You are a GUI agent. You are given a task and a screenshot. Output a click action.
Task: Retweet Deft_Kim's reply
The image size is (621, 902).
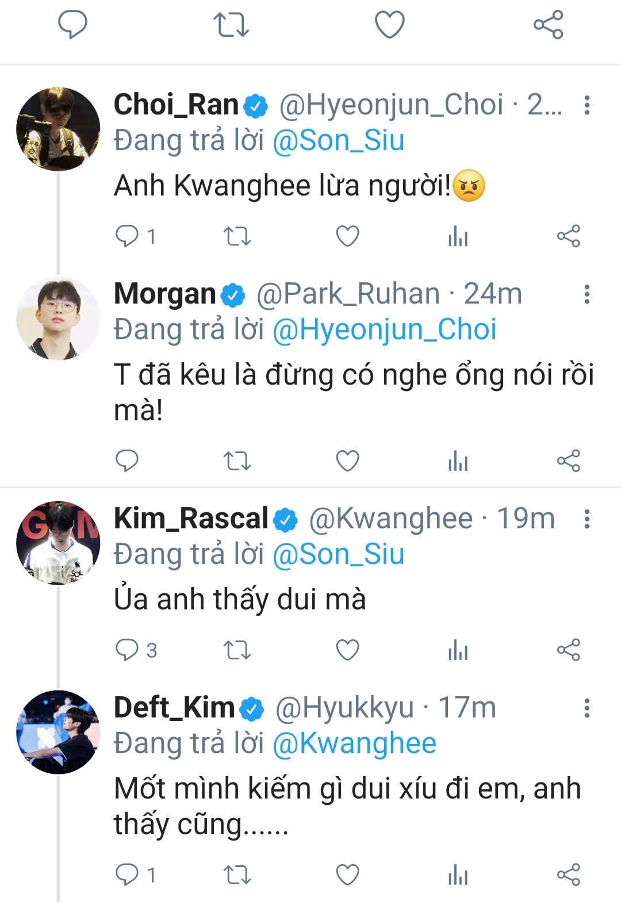tap(237, 874)
